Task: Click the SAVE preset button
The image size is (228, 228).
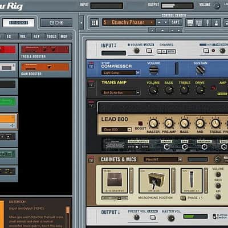Action: click(x=176, y=22)
